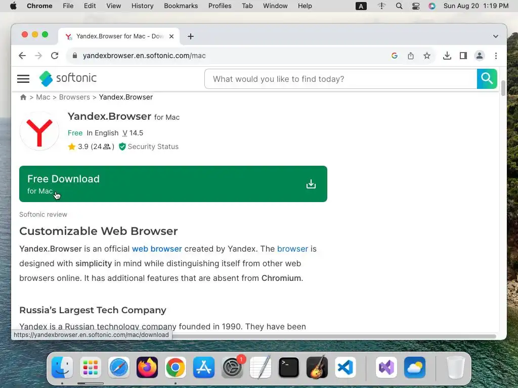Close the Yandex.Browser for Mac tab

[171, 36]
